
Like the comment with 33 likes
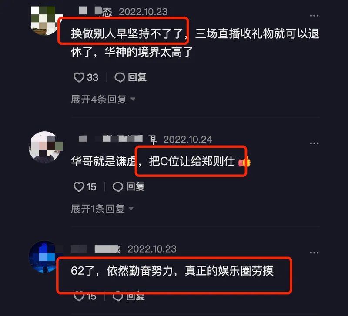(79, 77)
